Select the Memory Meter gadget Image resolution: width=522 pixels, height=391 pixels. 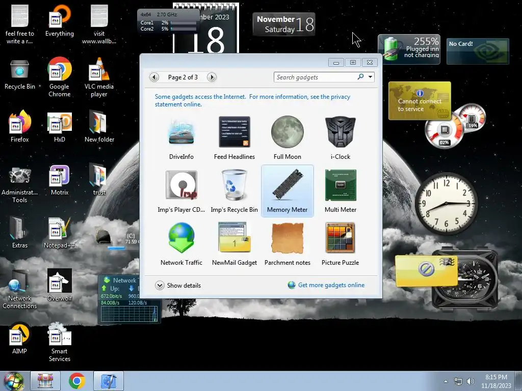[288, 191]
